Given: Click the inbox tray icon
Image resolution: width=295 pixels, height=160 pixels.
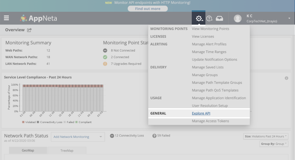Looking at the screenshot, I should 219,18.
